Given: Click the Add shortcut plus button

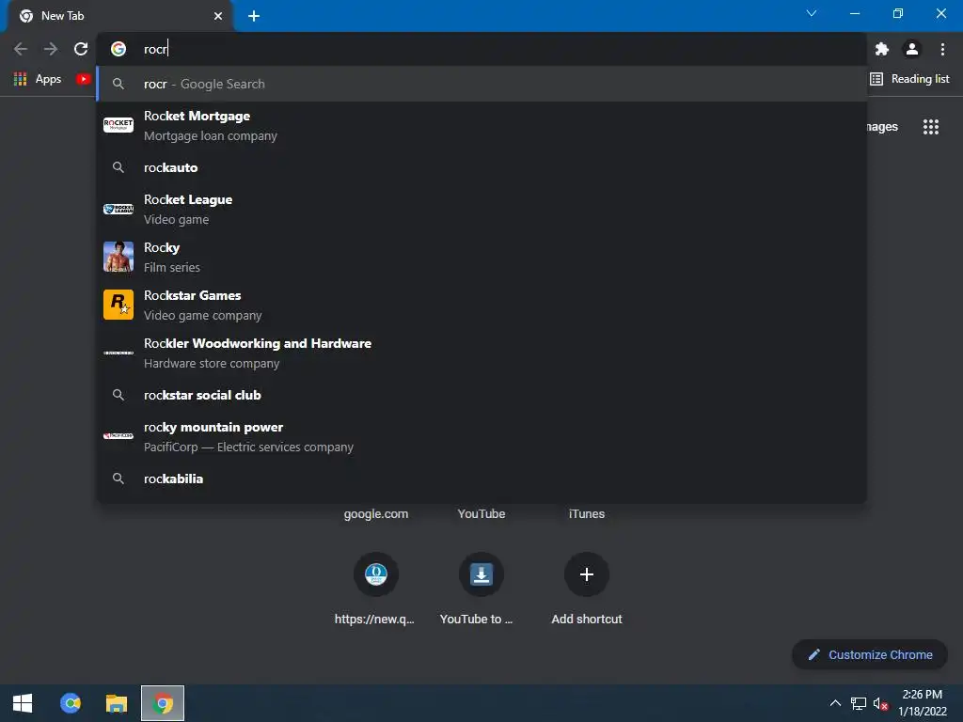Looking at the screenshot, I should pyautogui.click(x=587, y=574).
